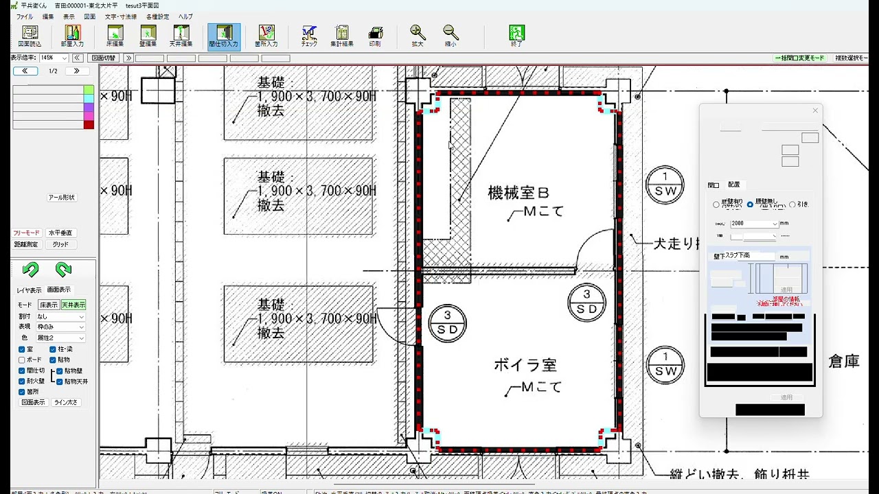The width and height of the screenshot is (879, 494).
Task: Open the 表示 menu
Action: coord(69,16)
